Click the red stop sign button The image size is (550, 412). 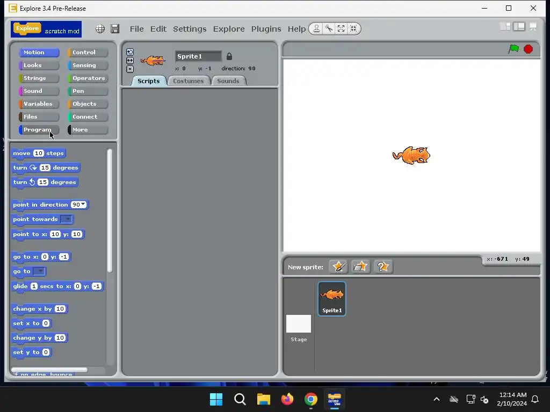tap(529, 49)
